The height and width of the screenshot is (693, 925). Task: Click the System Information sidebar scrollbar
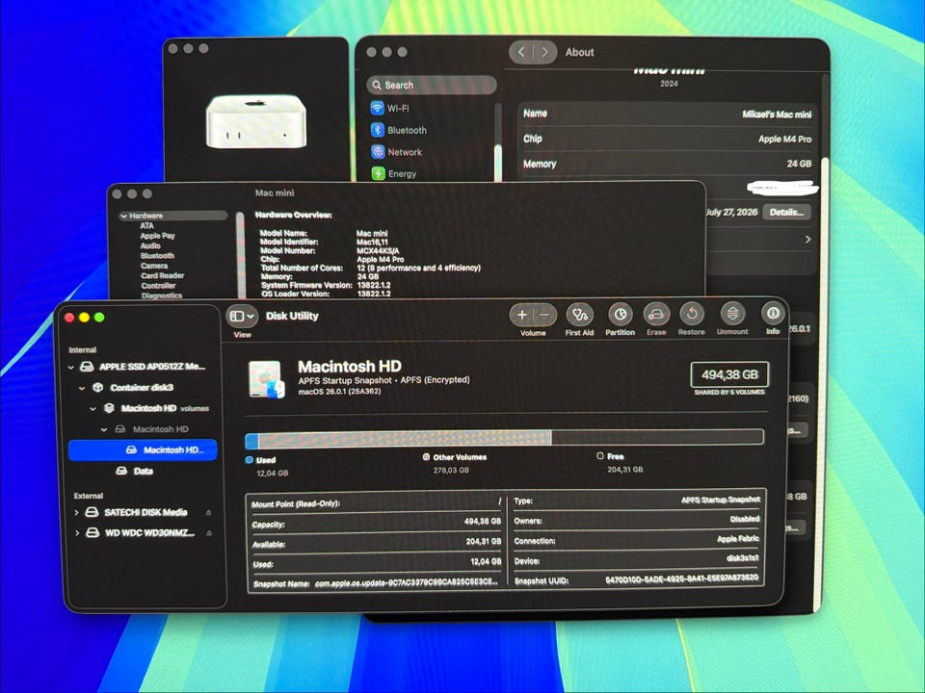(x=241, y=254)
